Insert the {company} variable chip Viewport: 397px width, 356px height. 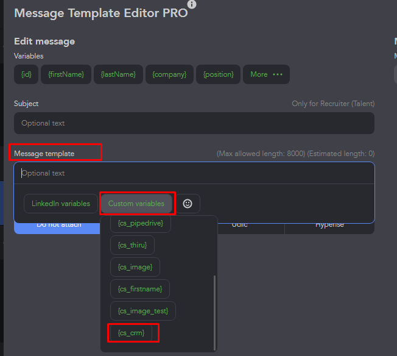[x=170, y=74]
